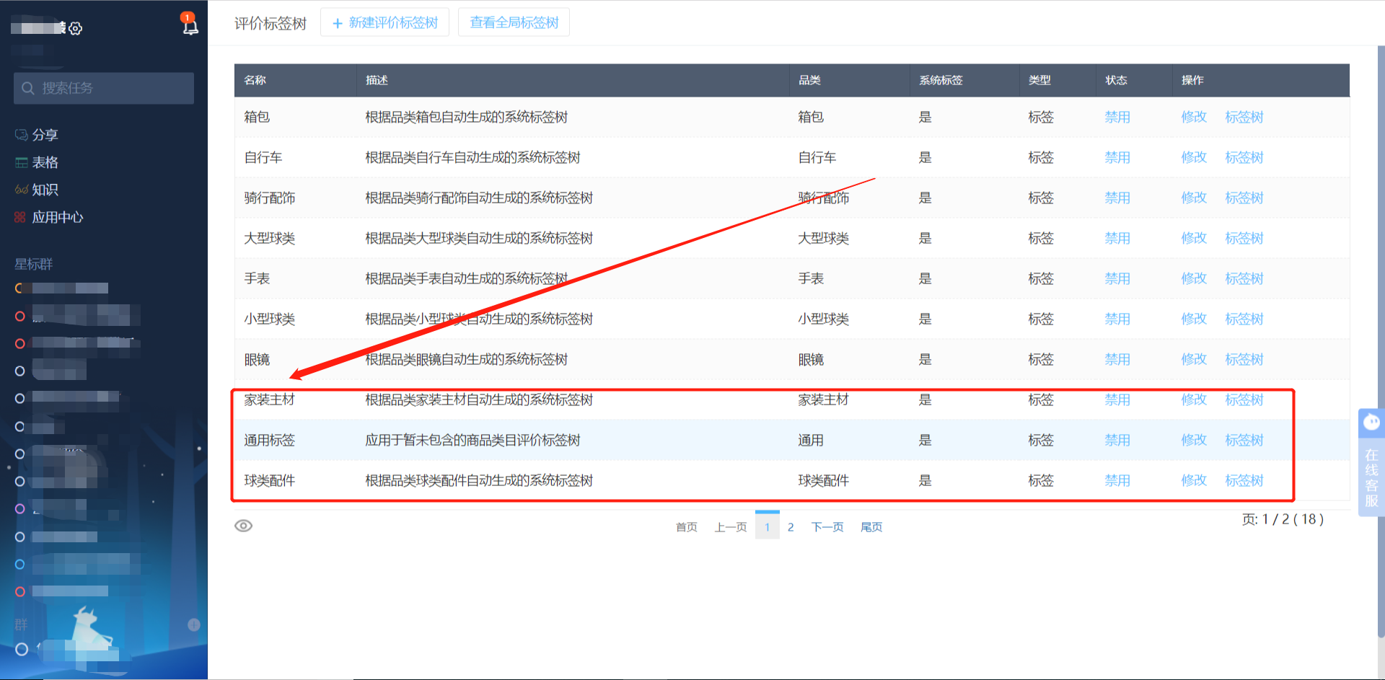1385x680 pixels.
Task: Open 标签树 for the 球类配件 row
Action: (1244, 480)
